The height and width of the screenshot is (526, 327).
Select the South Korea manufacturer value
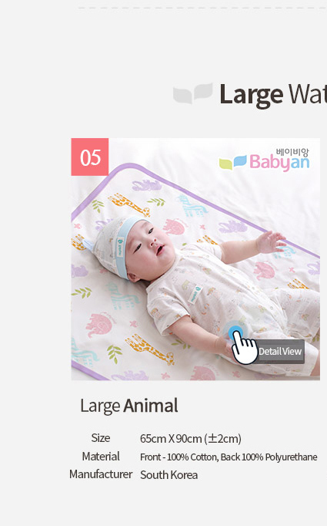point(169,475)
